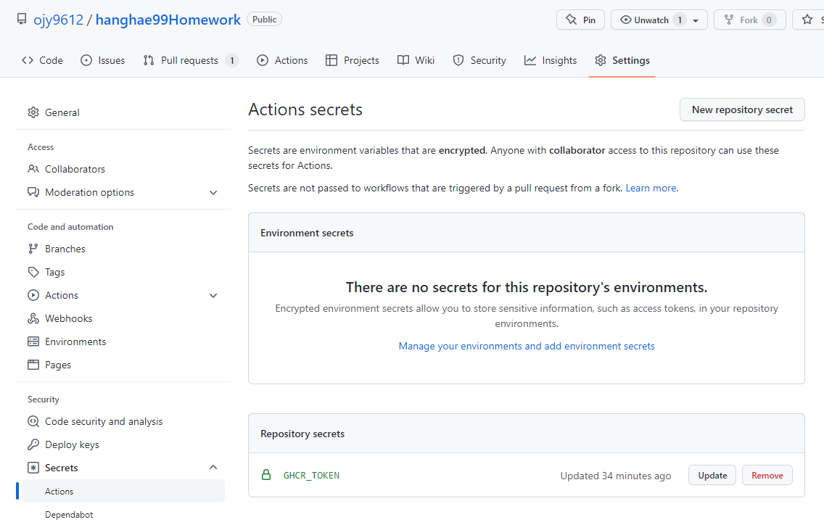The width and height of the screenshot is (824, 530).
Task: Click the Pull requests branch icon
Action: (x=149, y=60)
